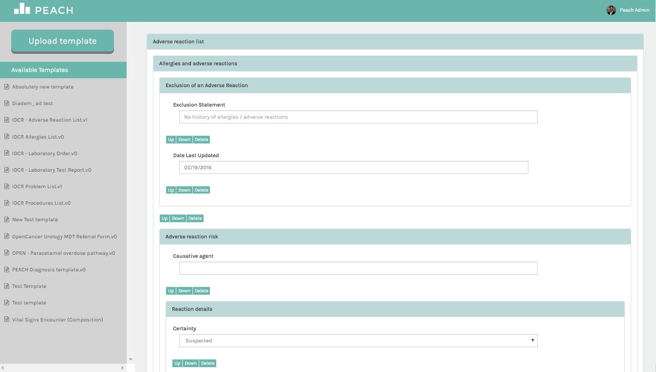Delete the Certainty field
Viewport: 656px width, 372px height.
tap(207, 363)
